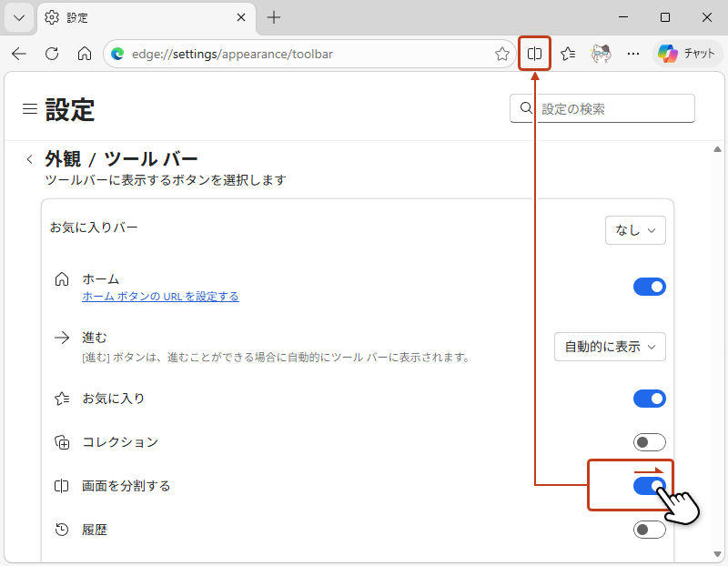Click the split screen toolbar icon
The height and width of the screenshot is (566, 728).
[535, 54]
